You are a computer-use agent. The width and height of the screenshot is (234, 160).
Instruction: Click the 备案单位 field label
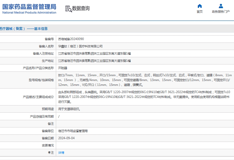(48, 131)
